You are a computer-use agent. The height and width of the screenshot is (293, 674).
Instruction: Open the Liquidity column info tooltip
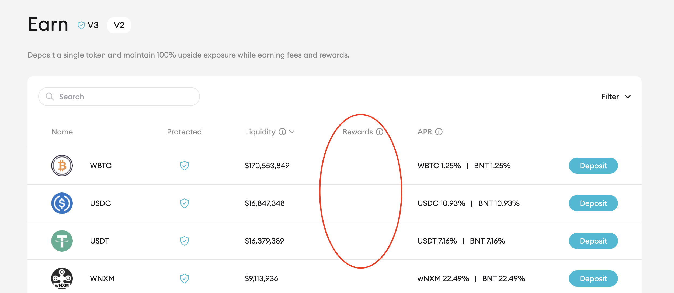click(282, 132)
